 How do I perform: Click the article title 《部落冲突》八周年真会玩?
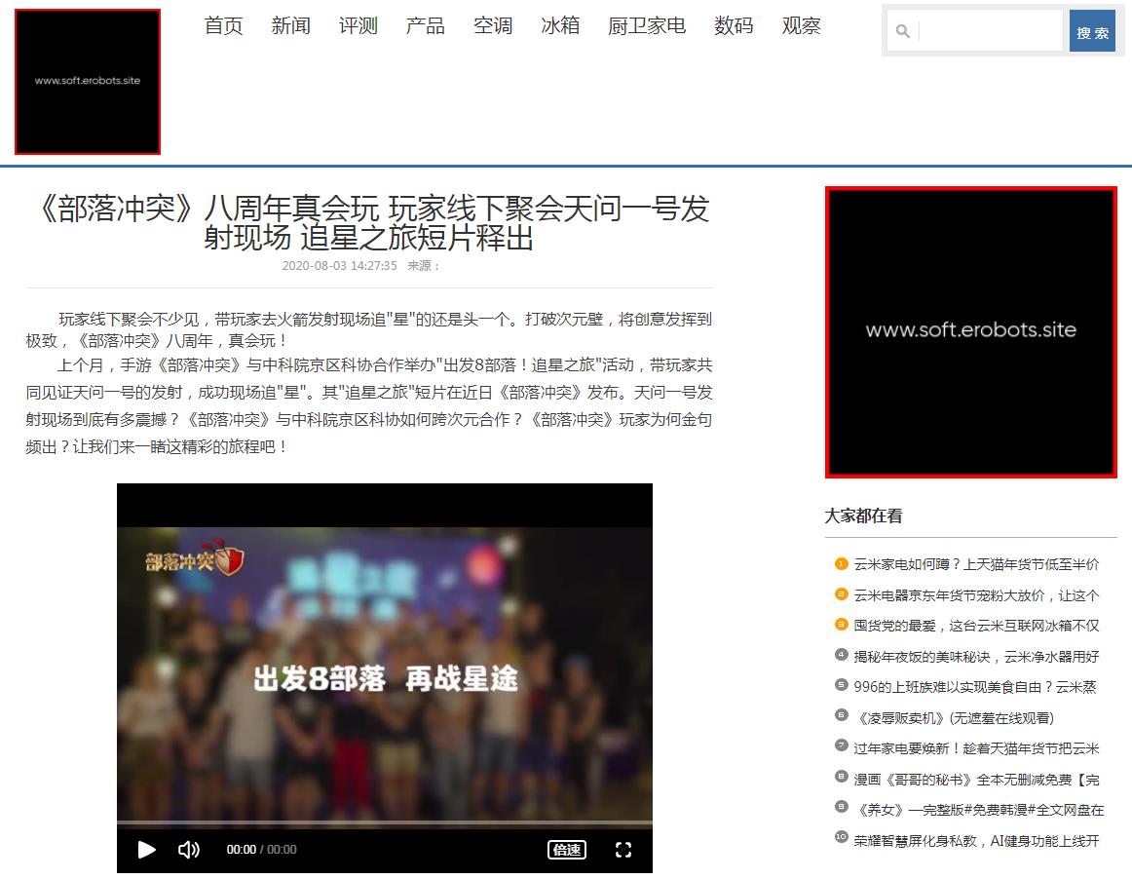369,223
